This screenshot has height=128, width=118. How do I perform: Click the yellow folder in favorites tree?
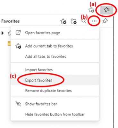click(9, 44)
